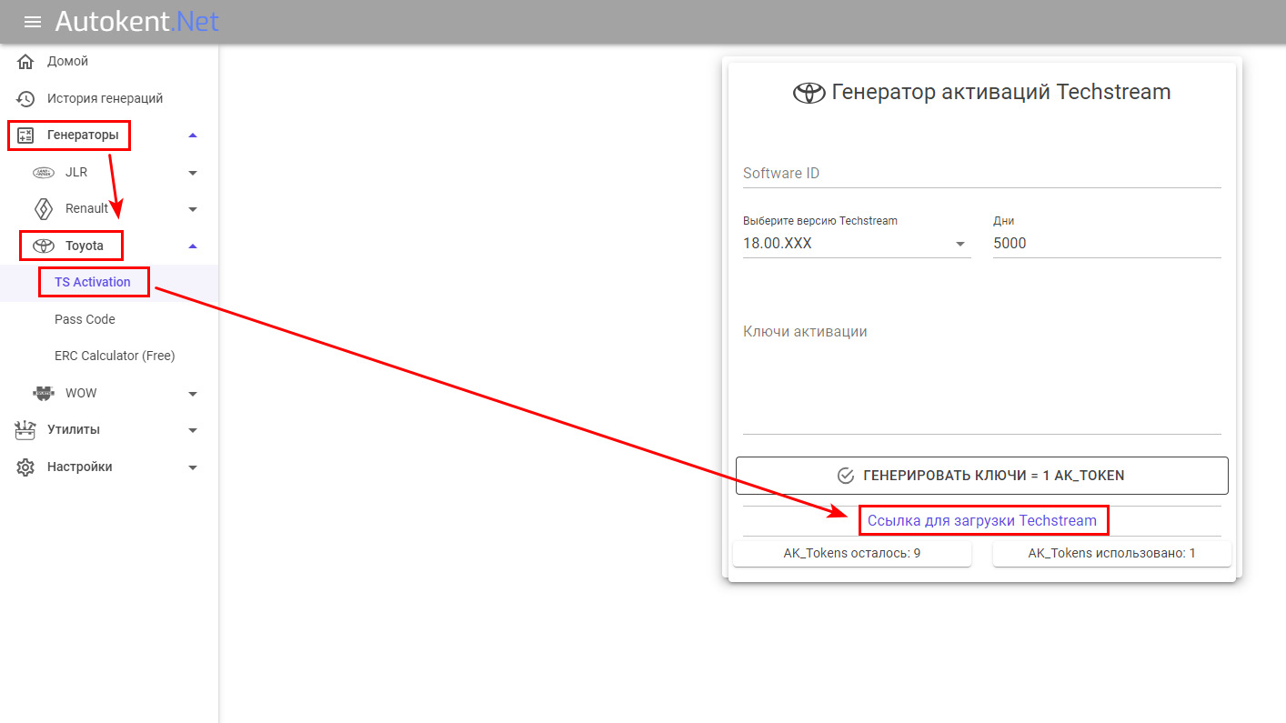This screenshot has width=1286, height=723.
Task: Click AK_Tokens осталось: 9 button
Action: point(852,553)
